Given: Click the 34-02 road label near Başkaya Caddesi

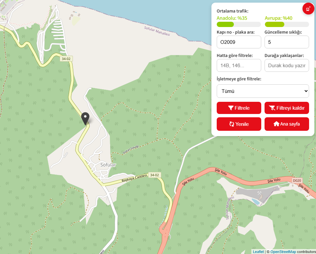Looking at the screenshot, I should [x=155, y=175].
